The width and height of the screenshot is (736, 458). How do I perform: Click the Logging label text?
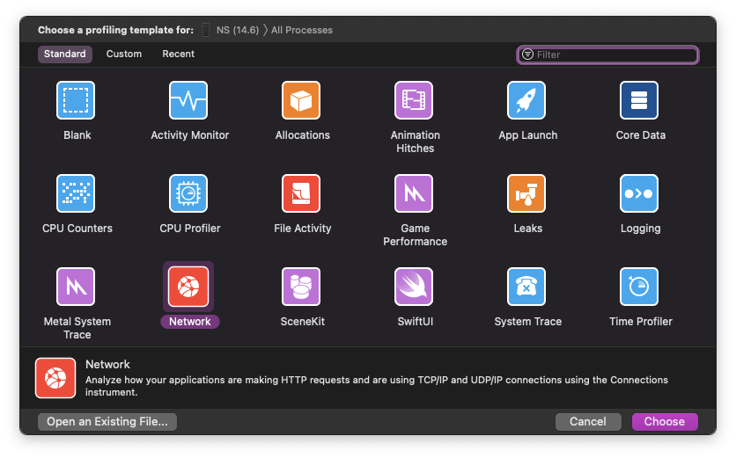point(640,229)
